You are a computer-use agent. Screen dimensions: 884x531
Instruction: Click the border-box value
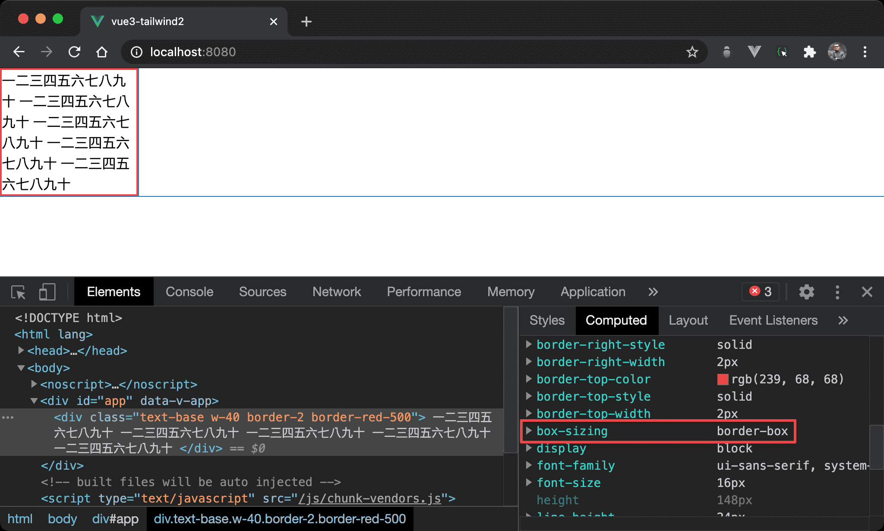point(752,431)
